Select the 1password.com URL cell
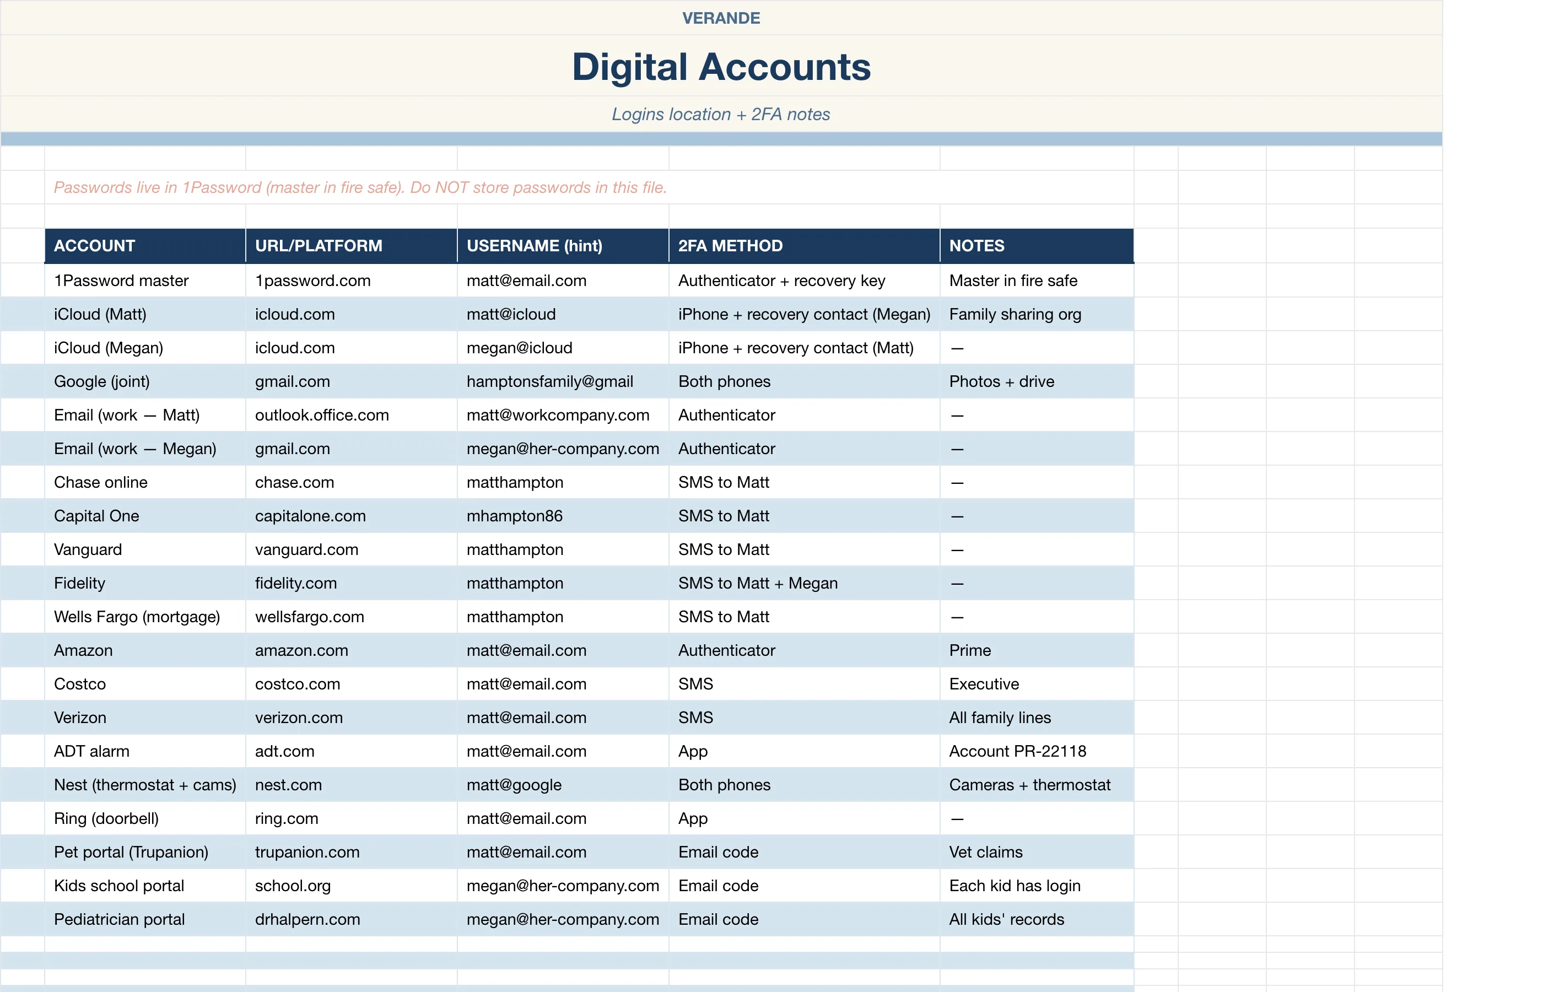 click(x=352, y=280)
